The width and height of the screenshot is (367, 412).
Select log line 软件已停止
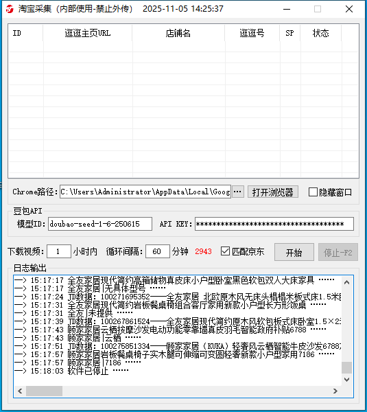tap(71, 371)
